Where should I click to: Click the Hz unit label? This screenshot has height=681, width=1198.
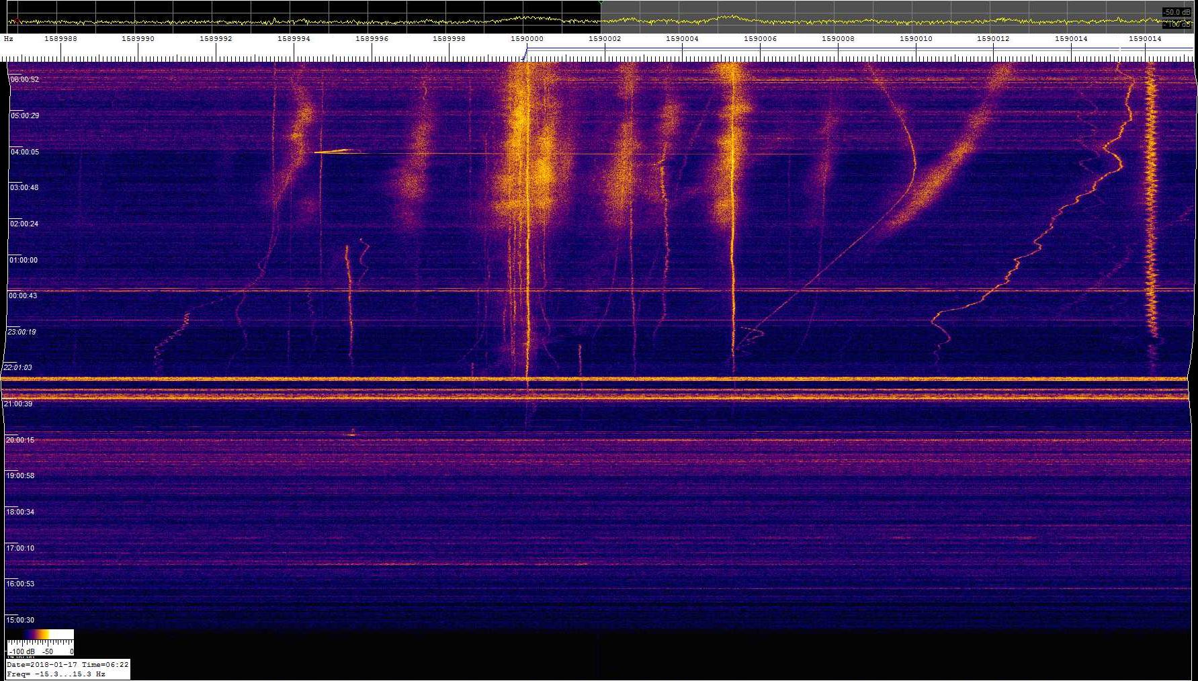(9, 39)
